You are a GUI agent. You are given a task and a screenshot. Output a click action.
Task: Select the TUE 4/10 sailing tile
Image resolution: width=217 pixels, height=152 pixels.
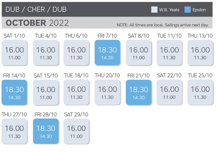point(46,53)
